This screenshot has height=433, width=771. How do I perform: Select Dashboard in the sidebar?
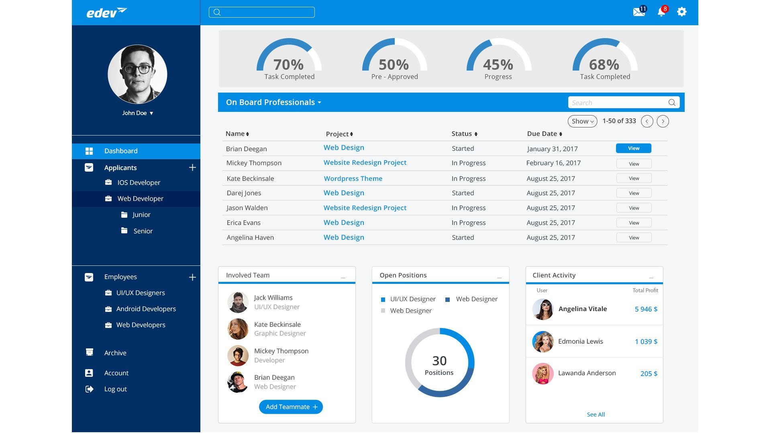120,151
